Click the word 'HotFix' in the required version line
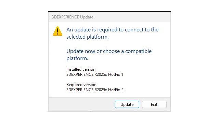Image resolution: width=219 pixels, height=123 pixels. pyautogui.click(x=114, y=90)
